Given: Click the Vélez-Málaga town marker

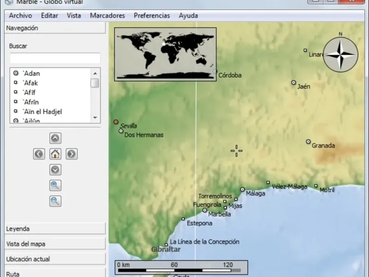Looking at the screenshot, I should click(x=268, y=182).
